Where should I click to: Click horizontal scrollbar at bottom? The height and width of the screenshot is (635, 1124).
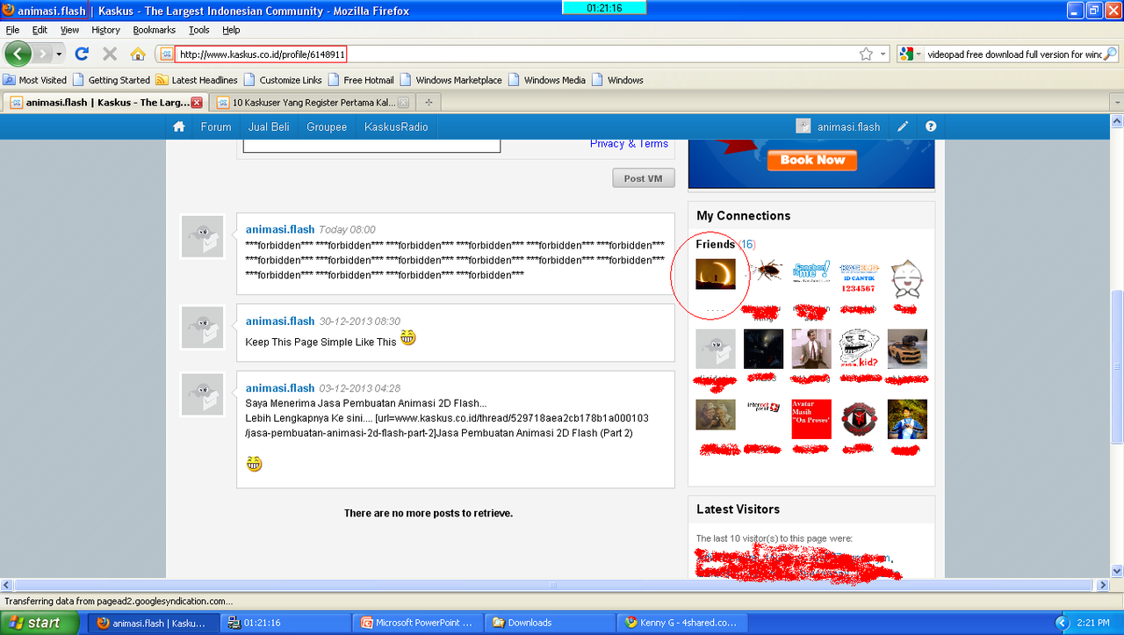[553, 585]
